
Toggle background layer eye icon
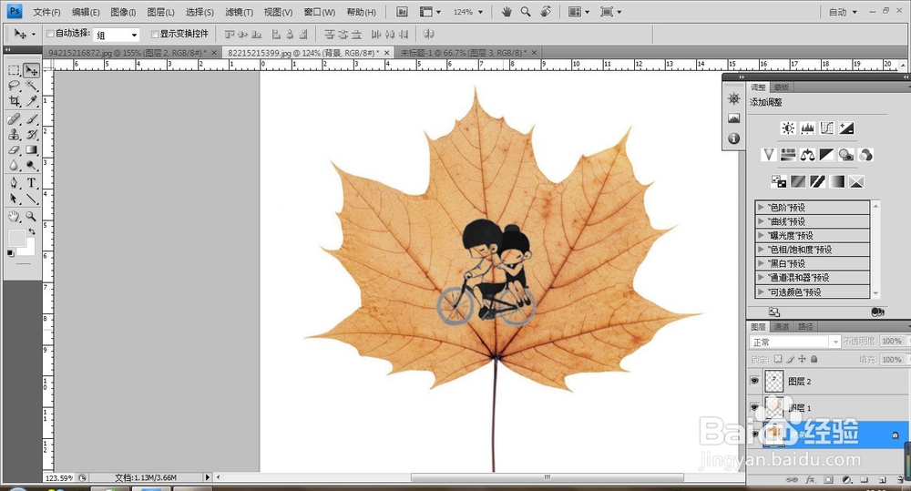tap(754, 434)
